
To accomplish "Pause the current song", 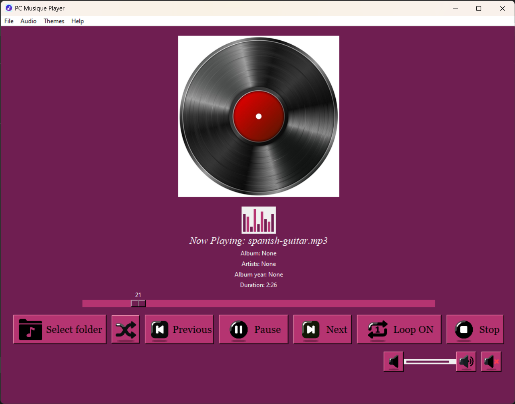I will (253, 329).
